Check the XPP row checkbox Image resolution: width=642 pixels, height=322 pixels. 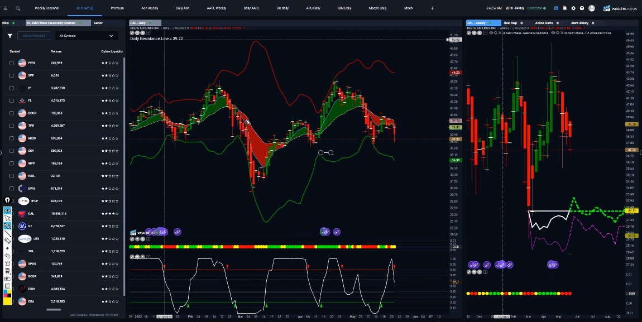point(12,76)
